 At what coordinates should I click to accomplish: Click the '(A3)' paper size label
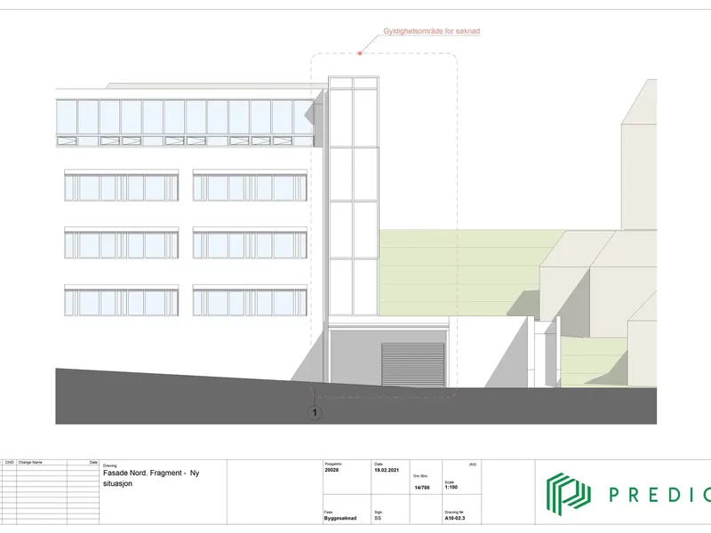click(x=473, y=465)
